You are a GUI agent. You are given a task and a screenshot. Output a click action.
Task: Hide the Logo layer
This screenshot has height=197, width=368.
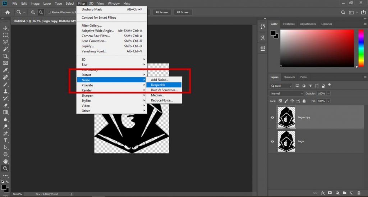pos(272,142)
